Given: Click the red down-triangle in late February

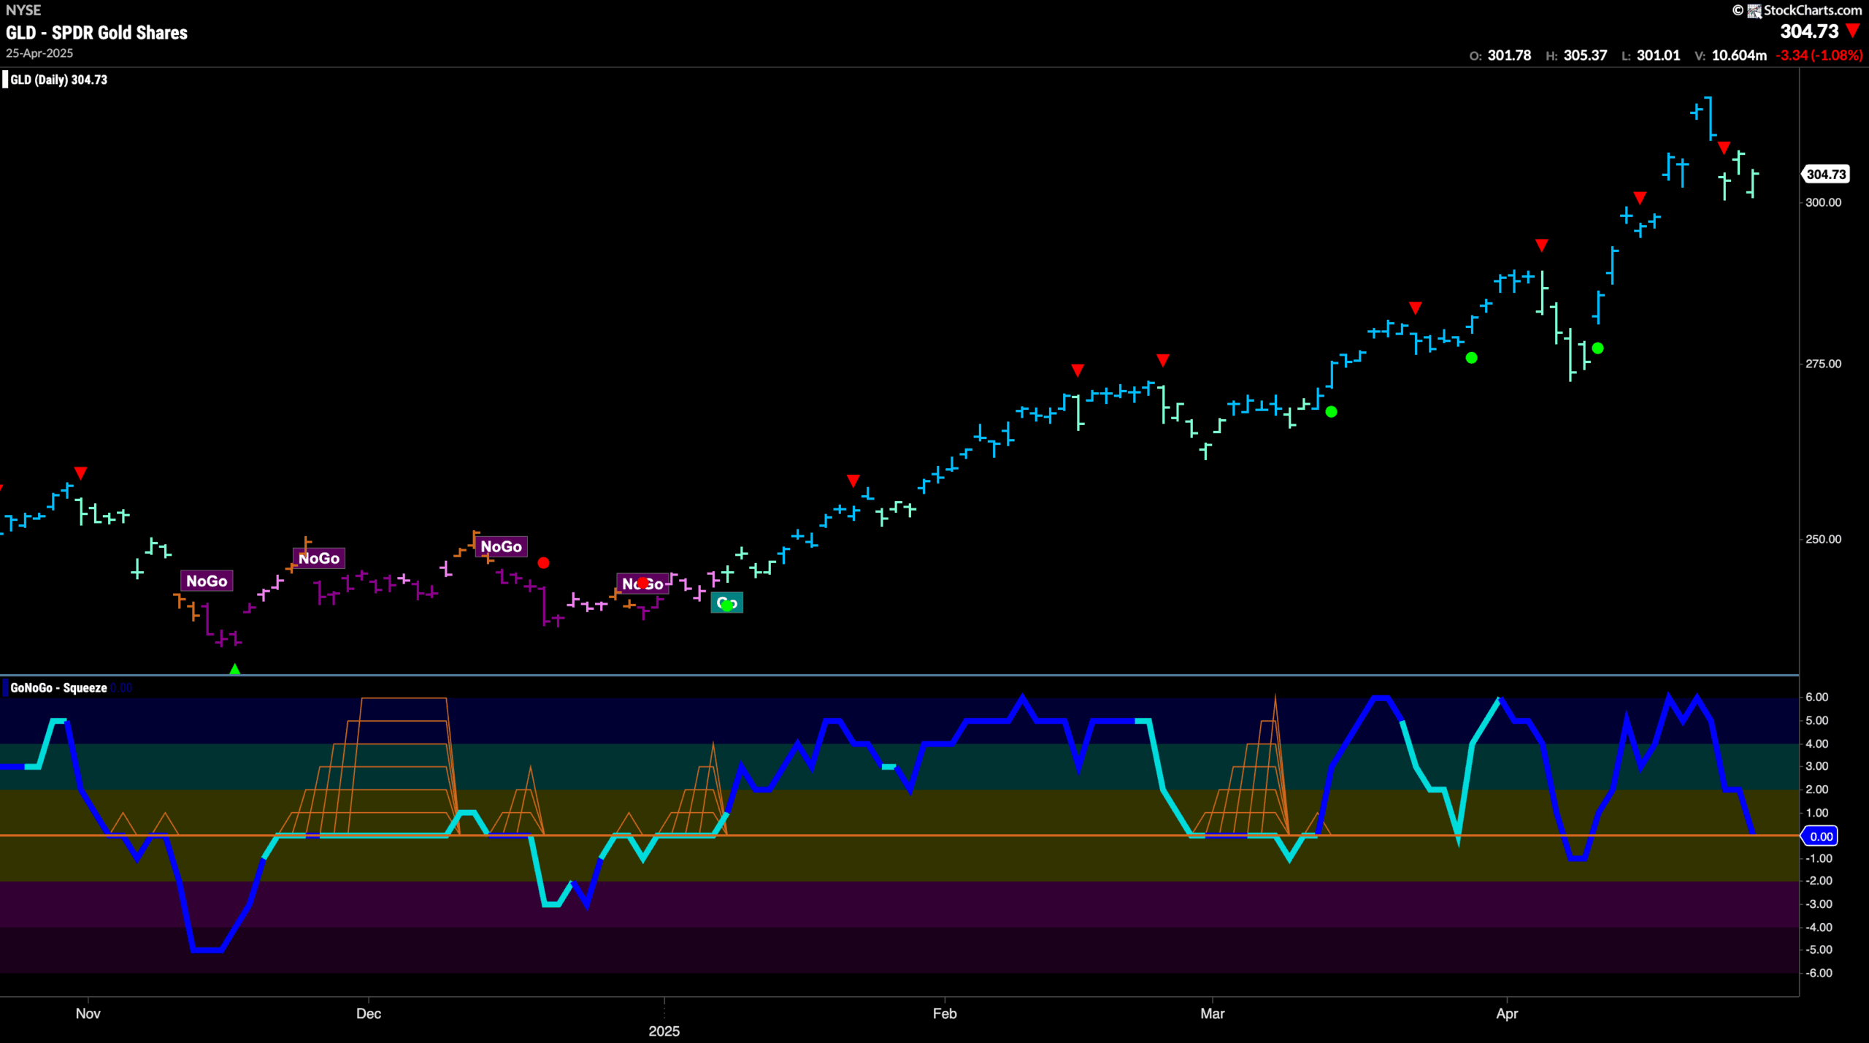Looking at the screenshot, I should tap(1163, 361).
